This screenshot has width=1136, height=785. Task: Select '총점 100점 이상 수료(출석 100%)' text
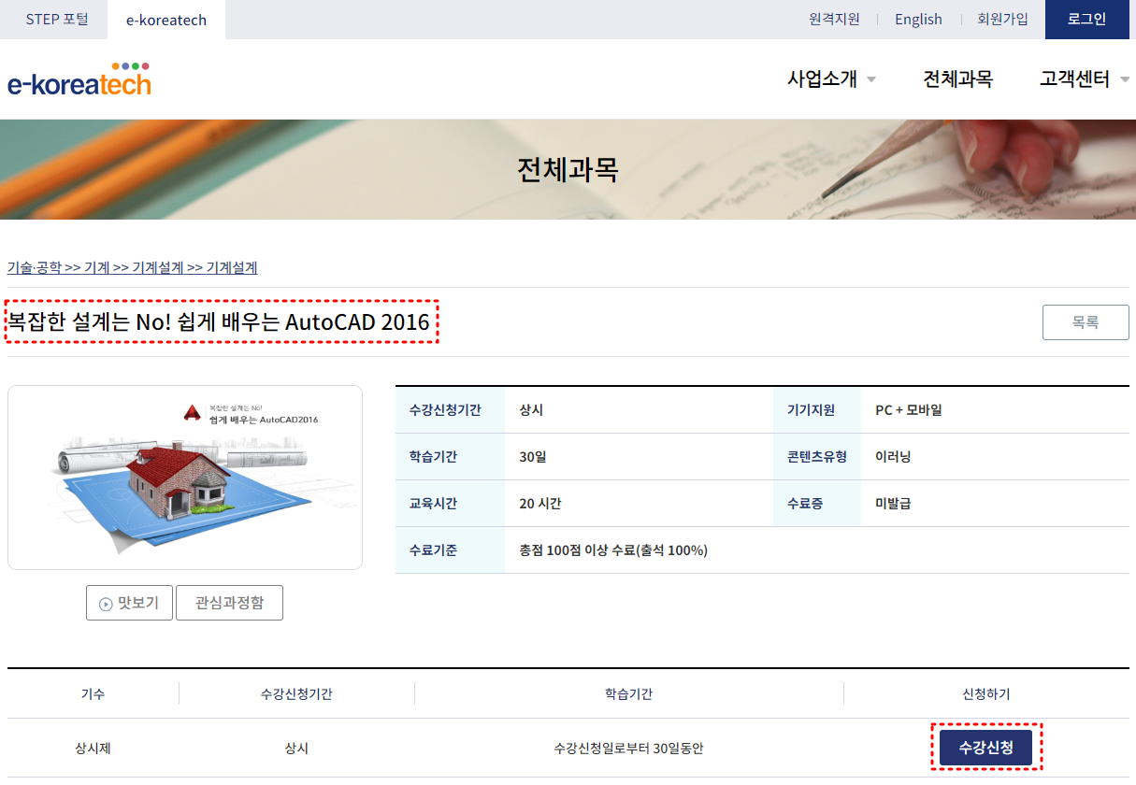[x=613, y=550]
